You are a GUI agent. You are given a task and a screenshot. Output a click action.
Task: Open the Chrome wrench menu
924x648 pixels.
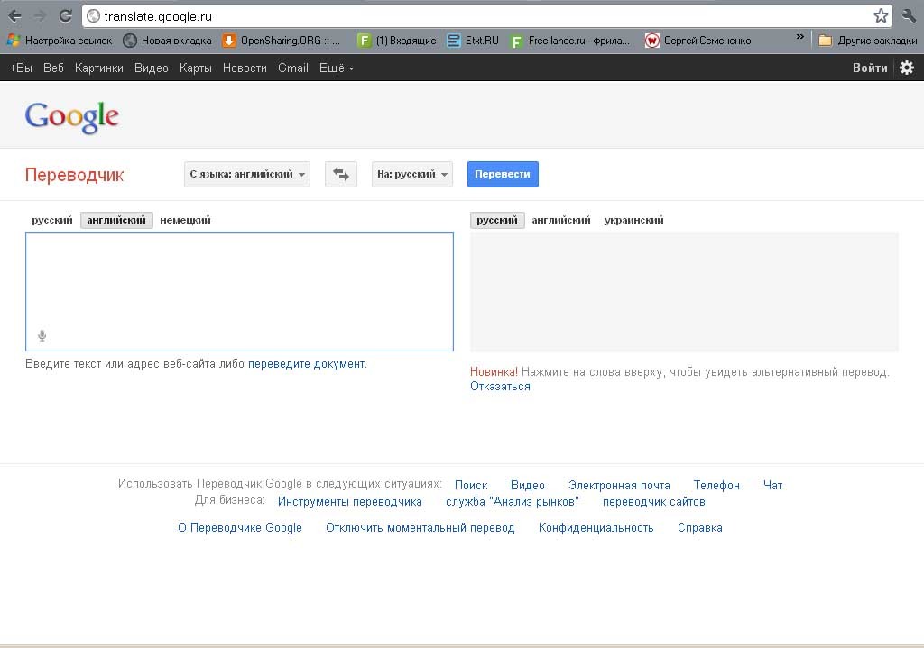909,16
